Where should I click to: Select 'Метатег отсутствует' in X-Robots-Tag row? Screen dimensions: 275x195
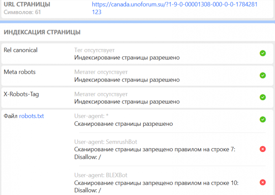(101, 94)
